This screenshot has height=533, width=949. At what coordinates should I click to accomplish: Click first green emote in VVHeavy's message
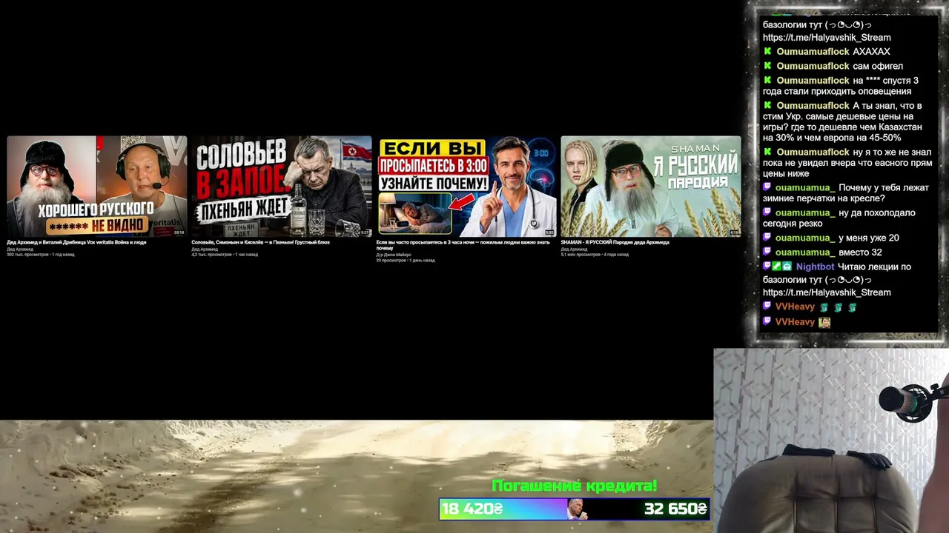click(x=823, y=307)
